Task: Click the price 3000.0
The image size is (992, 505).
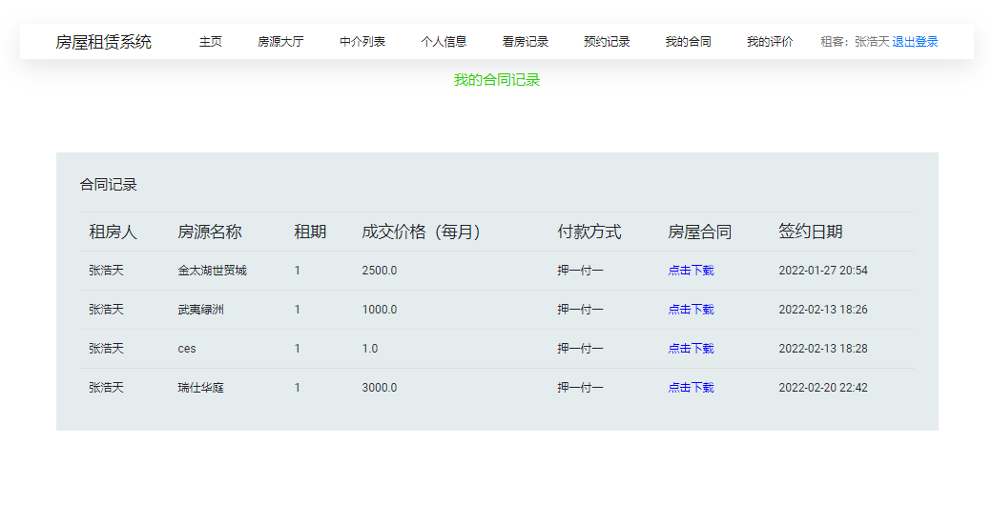Action: 380,388
